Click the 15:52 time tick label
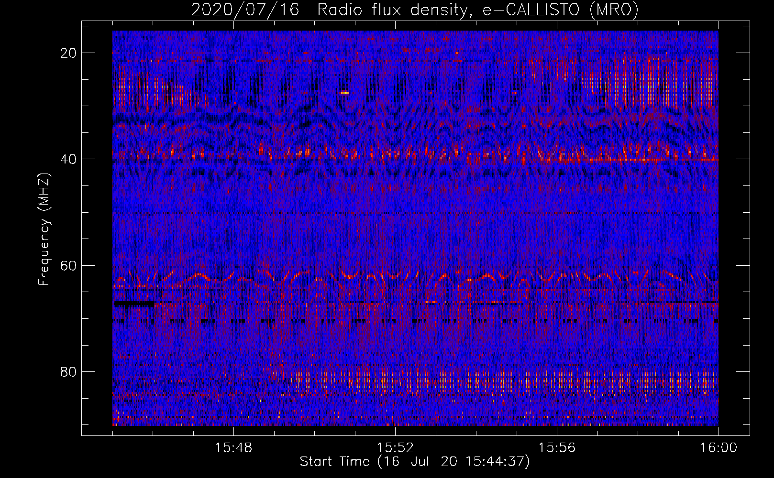The width and height of the screenshot is (774, 478). pyautogui.click(x=395, y=448)
